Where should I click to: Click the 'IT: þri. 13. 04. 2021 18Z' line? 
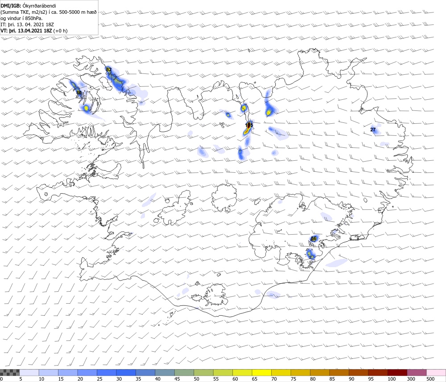click(x=27, y=24)
